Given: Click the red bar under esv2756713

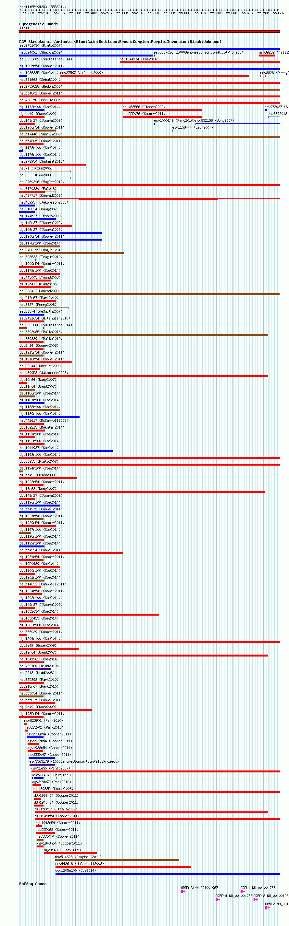Looking at the screenshot, I should point(155,76).
